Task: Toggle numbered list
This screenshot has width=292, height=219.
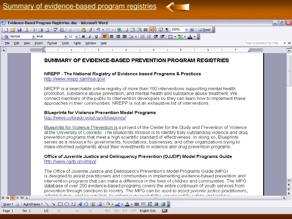Action: point(143,36)
